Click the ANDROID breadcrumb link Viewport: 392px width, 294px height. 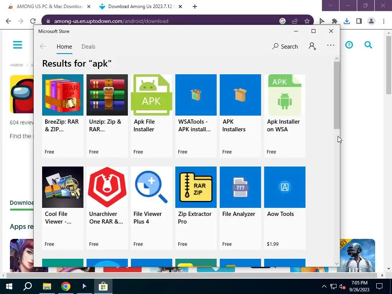(x=16, y=65)
